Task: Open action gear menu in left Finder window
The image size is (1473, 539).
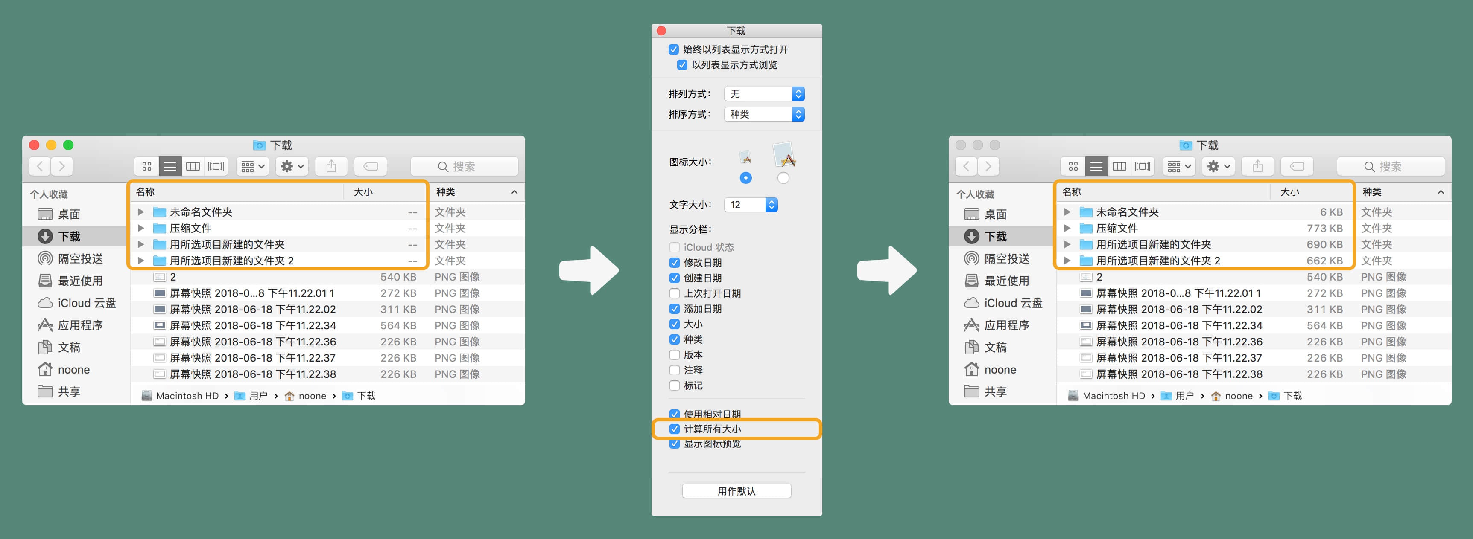Action: (292, 166)
